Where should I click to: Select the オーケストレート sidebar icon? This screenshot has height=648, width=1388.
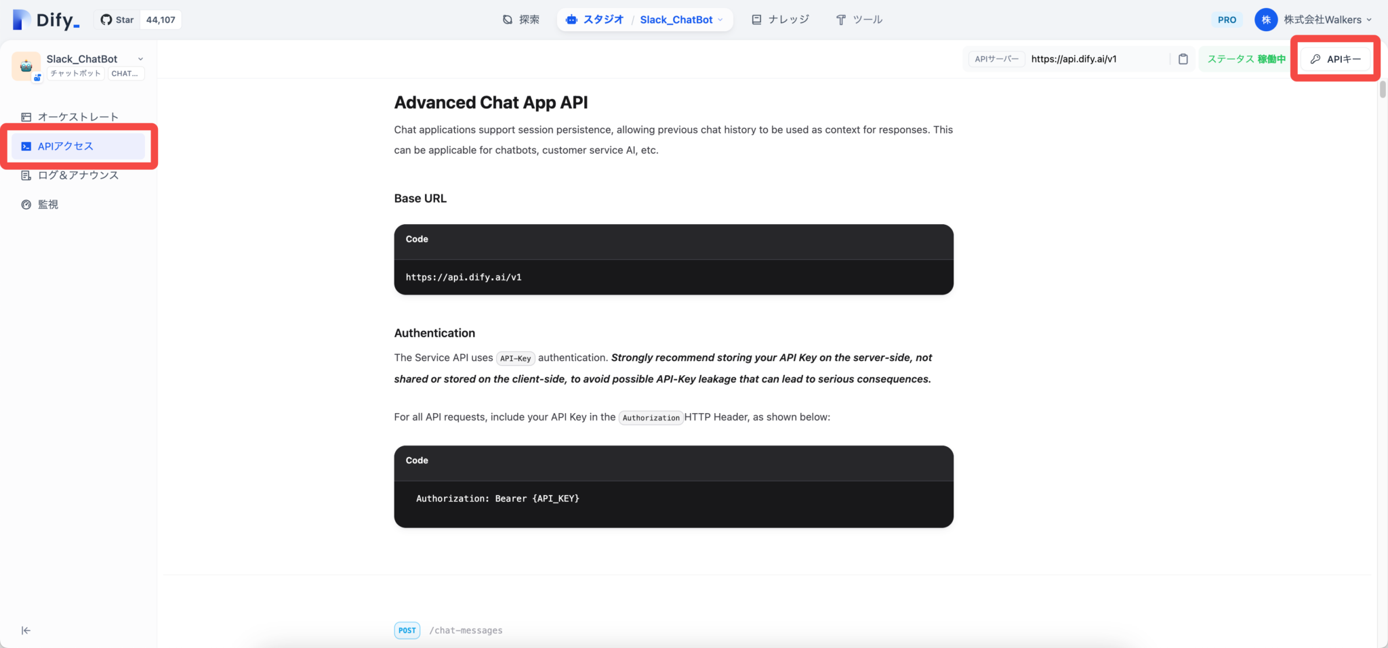pos(26,116)
